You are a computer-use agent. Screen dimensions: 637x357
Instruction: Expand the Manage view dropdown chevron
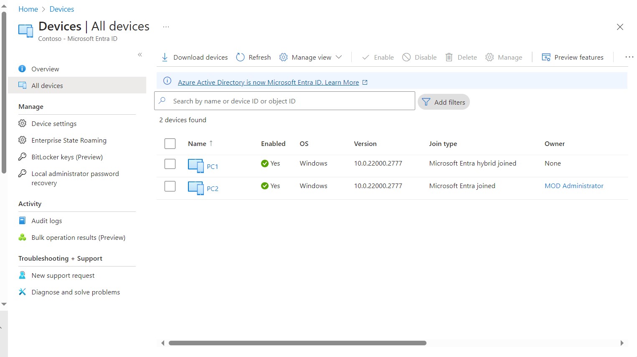tap(339, 57)
